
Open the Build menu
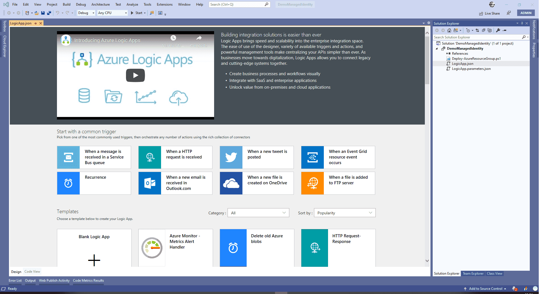pyautogui.click(x=67, y=4)
